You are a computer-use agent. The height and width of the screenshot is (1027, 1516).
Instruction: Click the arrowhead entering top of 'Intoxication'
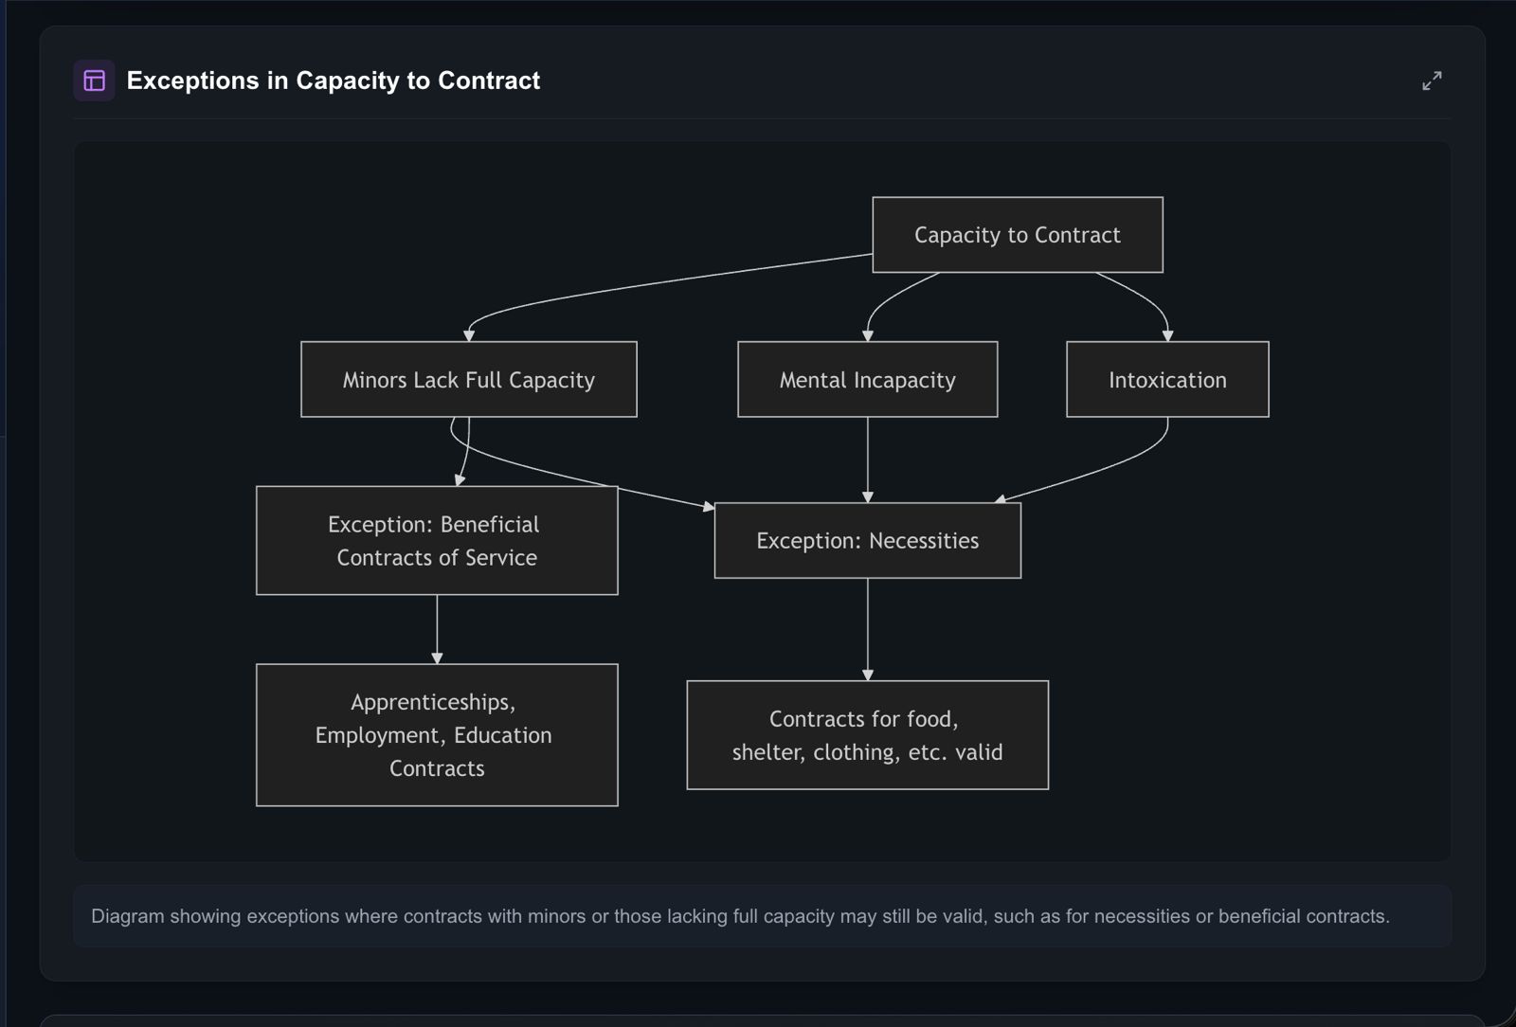(x=1166, y=335)
